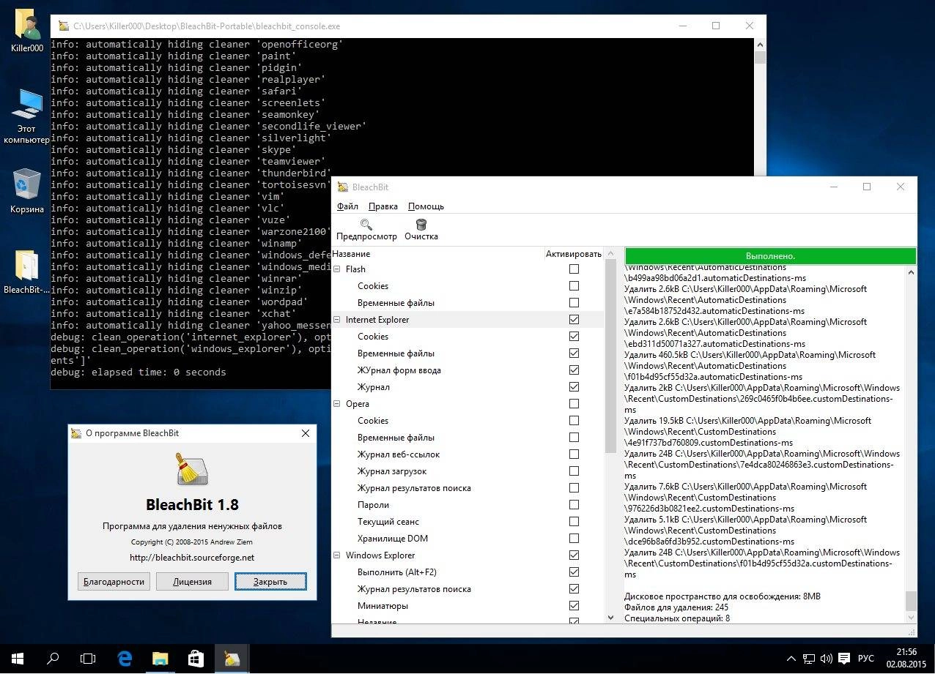Check Opera Пароли checkbox
The image size is (935, 674).
[x=574, y=505]
